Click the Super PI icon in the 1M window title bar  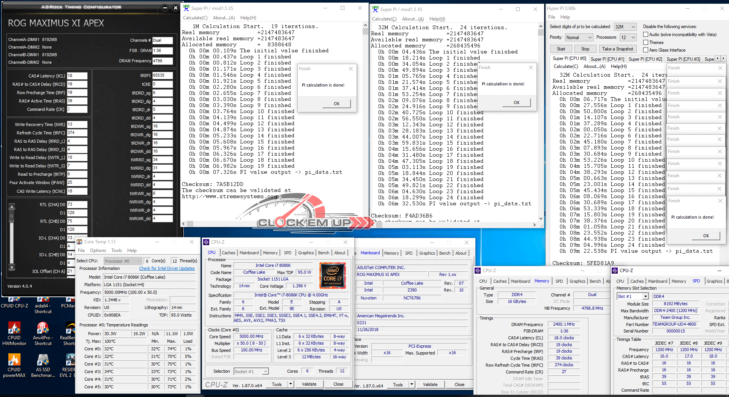coord(186,8)
